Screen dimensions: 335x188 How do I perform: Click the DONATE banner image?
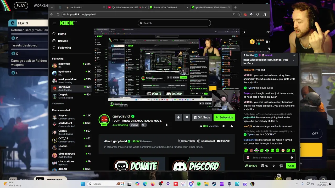pyautogui.click(x=137, y=164)
